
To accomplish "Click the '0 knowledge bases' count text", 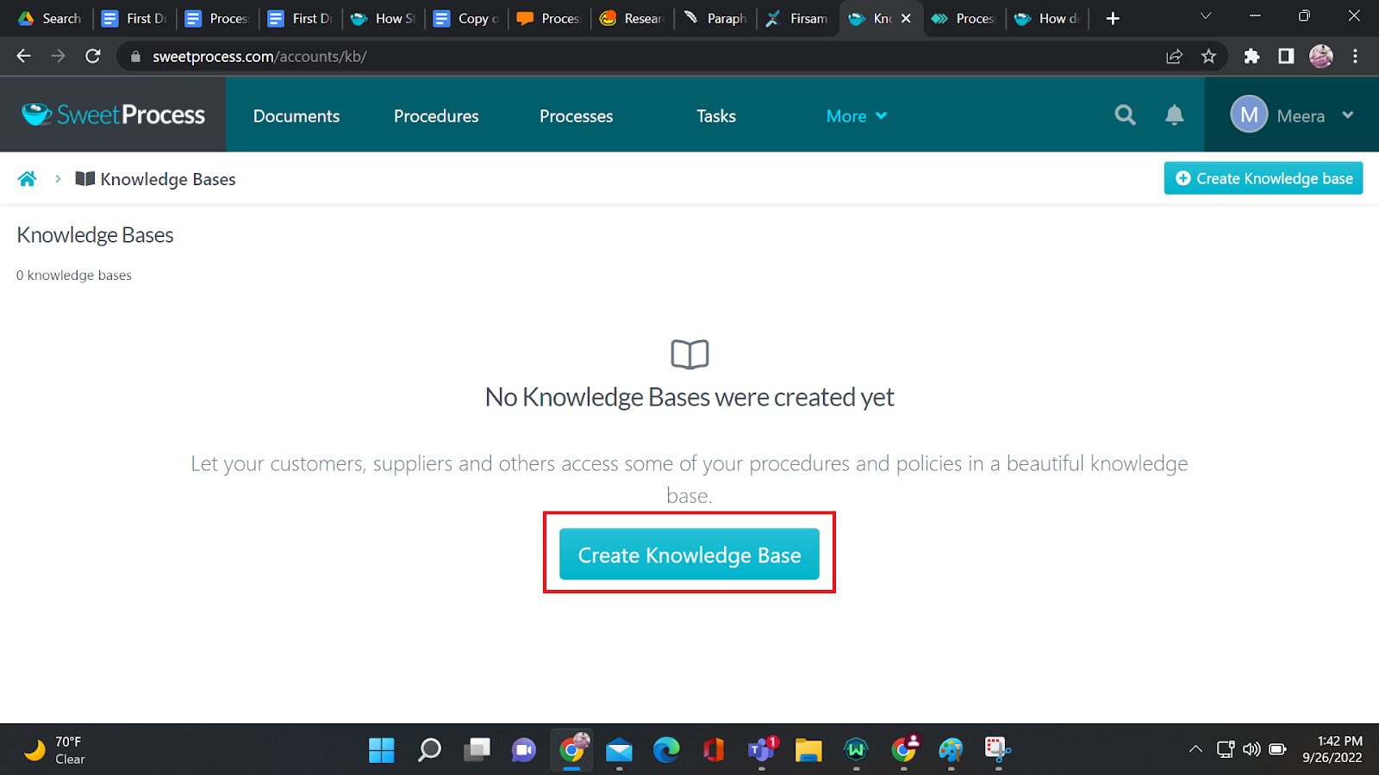I will pyautogui.click(x=74, y=276).
